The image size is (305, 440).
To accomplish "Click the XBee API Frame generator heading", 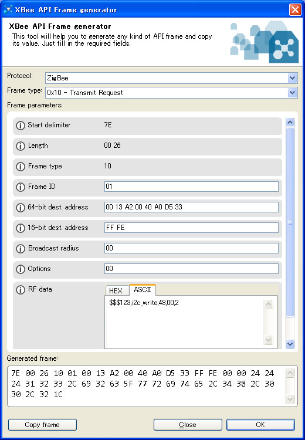I will tap(60, 26).
